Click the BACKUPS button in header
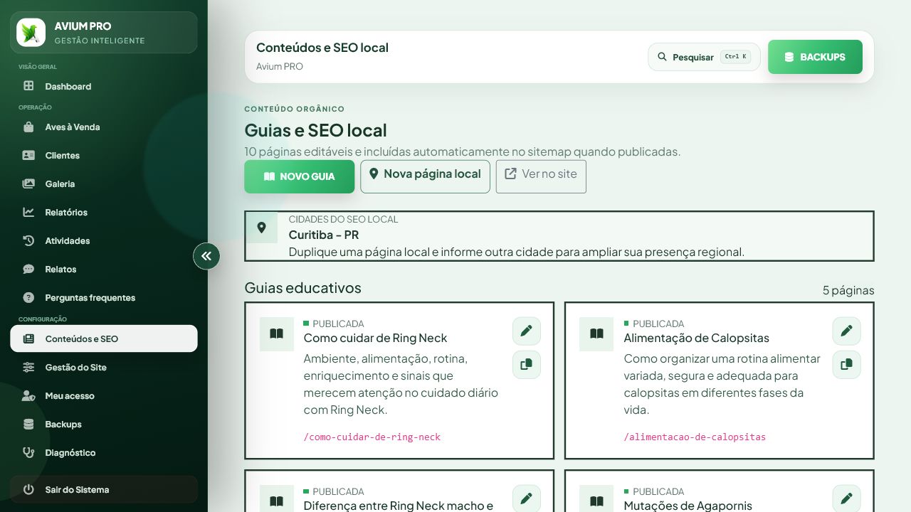Screen dimensions: 911x512 click(x=815, y=57)
